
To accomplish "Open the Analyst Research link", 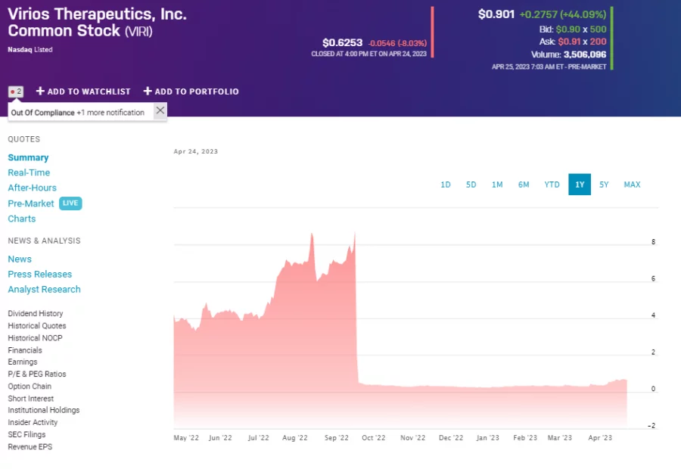I will pyautogui.click(x=44, y=289).
